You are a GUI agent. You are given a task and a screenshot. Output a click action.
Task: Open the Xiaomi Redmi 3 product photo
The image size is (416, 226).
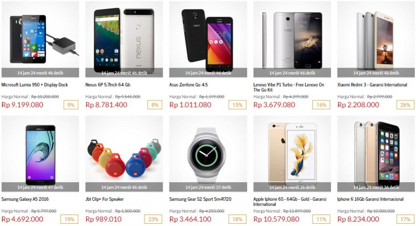[x=376, y=39]
